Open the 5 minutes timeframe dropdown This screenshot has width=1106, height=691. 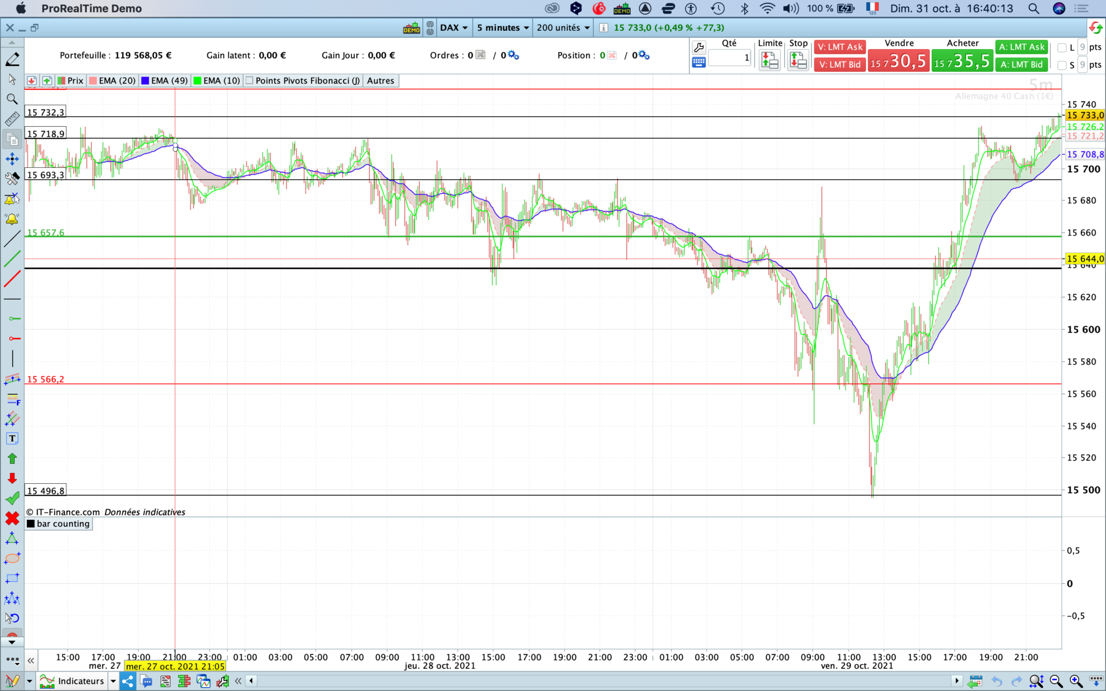[502, 28]
